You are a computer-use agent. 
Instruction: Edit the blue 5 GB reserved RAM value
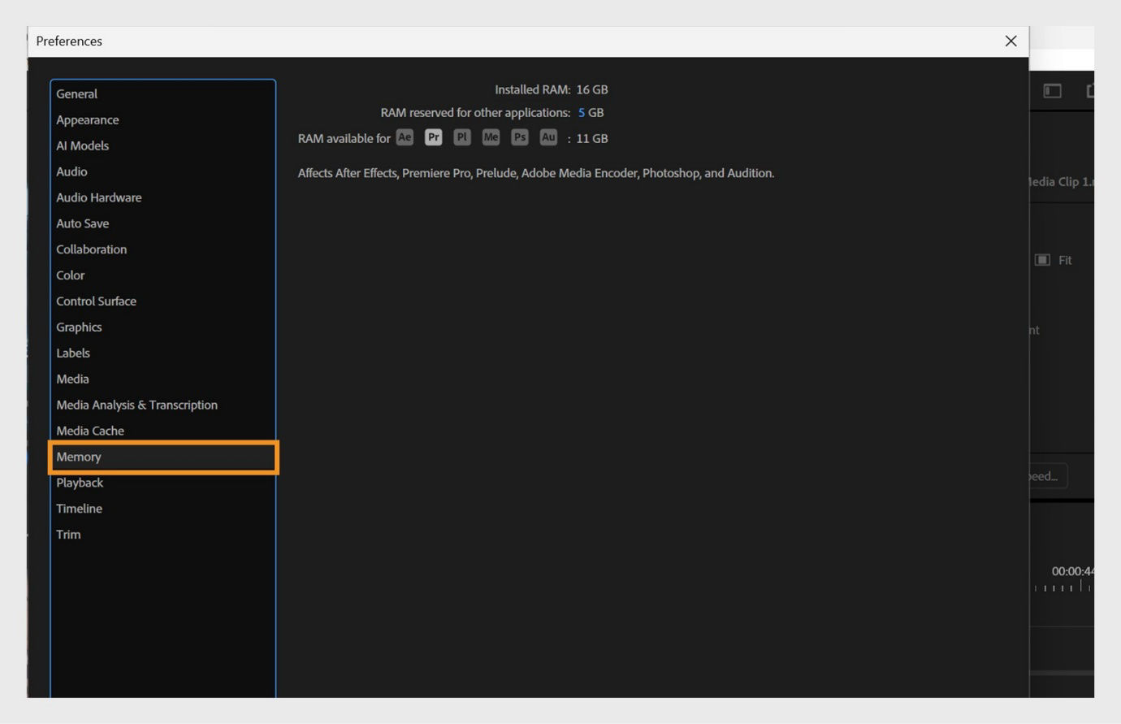click(582, 112)
